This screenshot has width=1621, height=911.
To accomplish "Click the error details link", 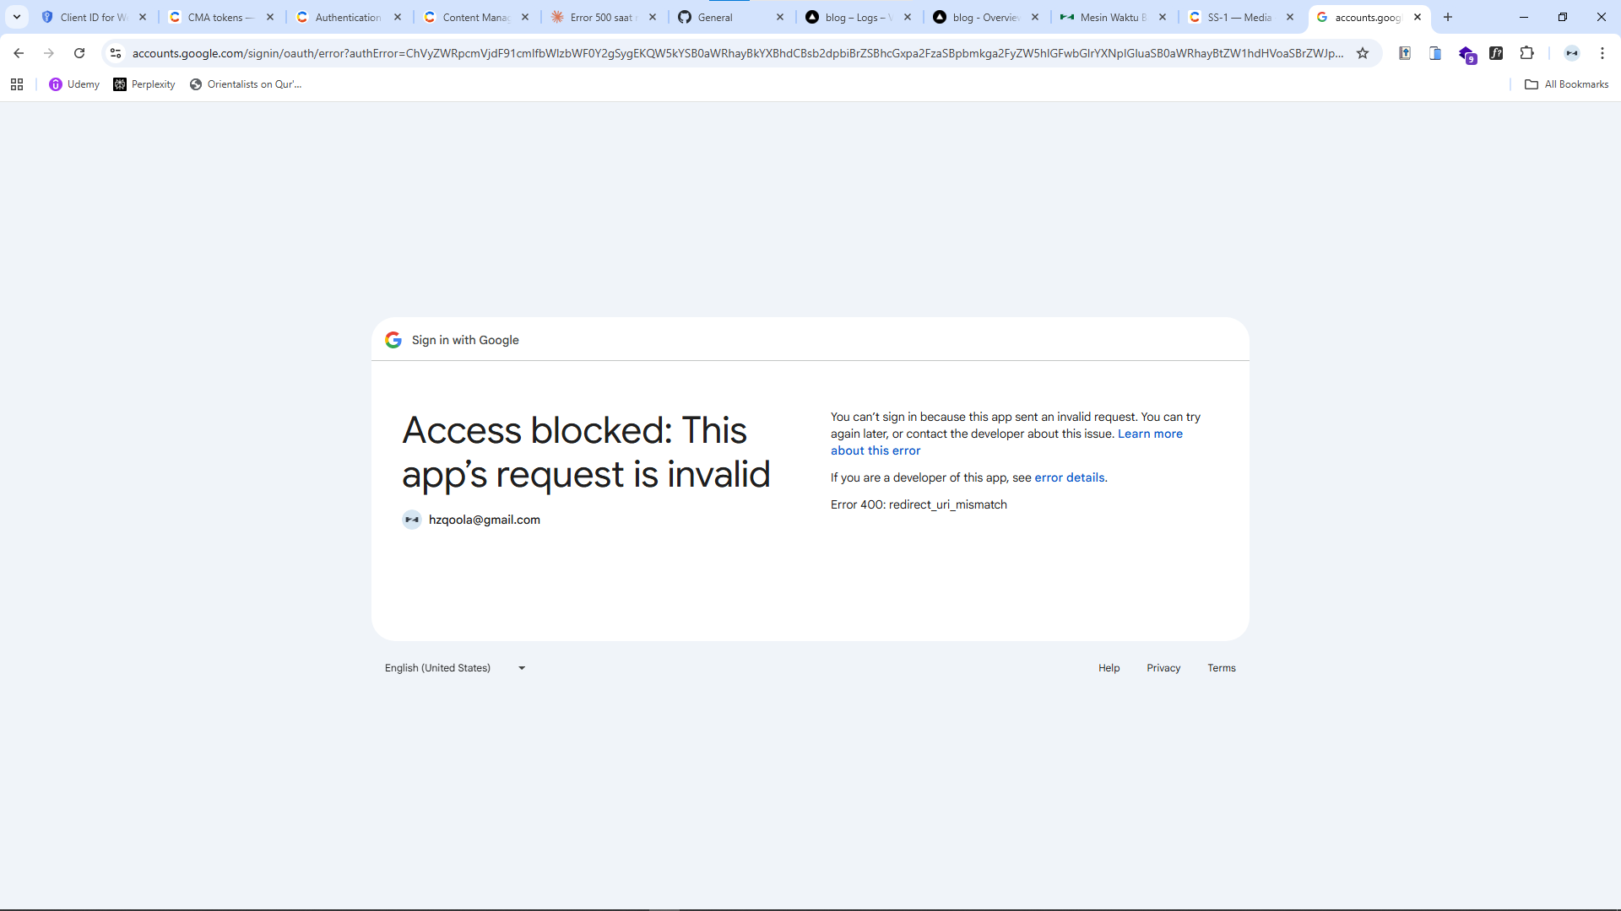I will coord(1069,477).
